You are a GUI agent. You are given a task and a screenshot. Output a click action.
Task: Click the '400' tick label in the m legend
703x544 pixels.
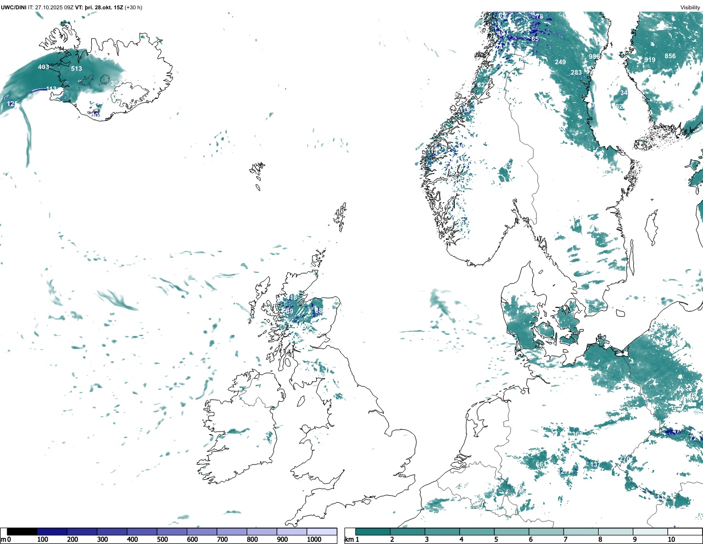(x=132, y=540)
